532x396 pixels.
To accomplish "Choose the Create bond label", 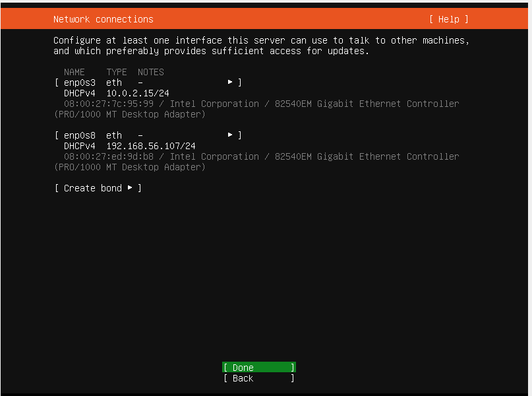I will tap(92, 188).
